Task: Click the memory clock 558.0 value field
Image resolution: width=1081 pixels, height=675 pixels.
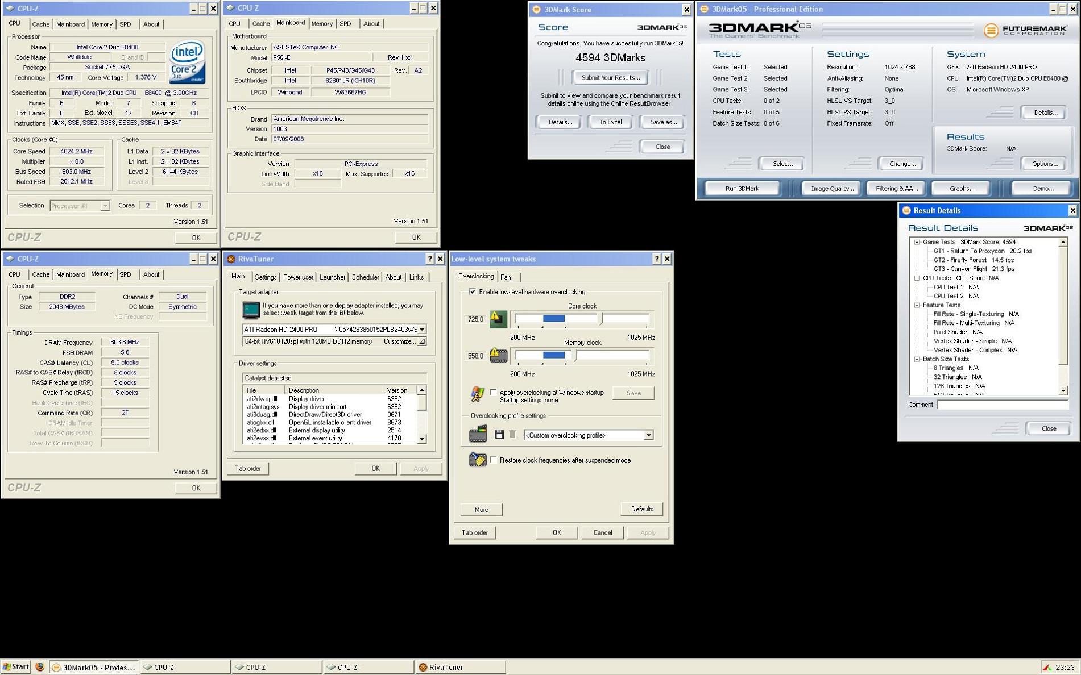Action: (475, 356)
